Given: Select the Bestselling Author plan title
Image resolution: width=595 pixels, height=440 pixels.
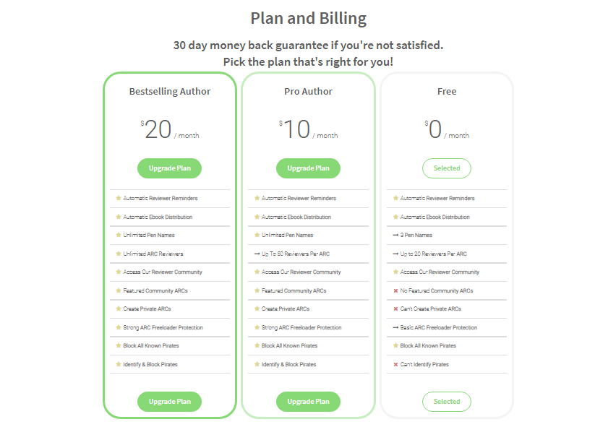Looking at the screenshot, I should tap(170, 92).
